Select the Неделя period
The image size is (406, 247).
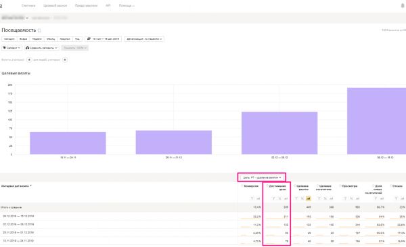coord(37,39)
